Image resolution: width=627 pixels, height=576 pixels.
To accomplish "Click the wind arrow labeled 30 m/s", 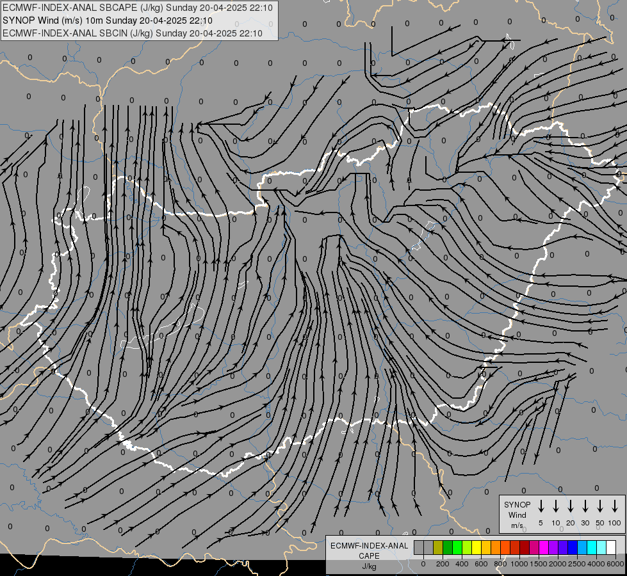I will 585,506.
